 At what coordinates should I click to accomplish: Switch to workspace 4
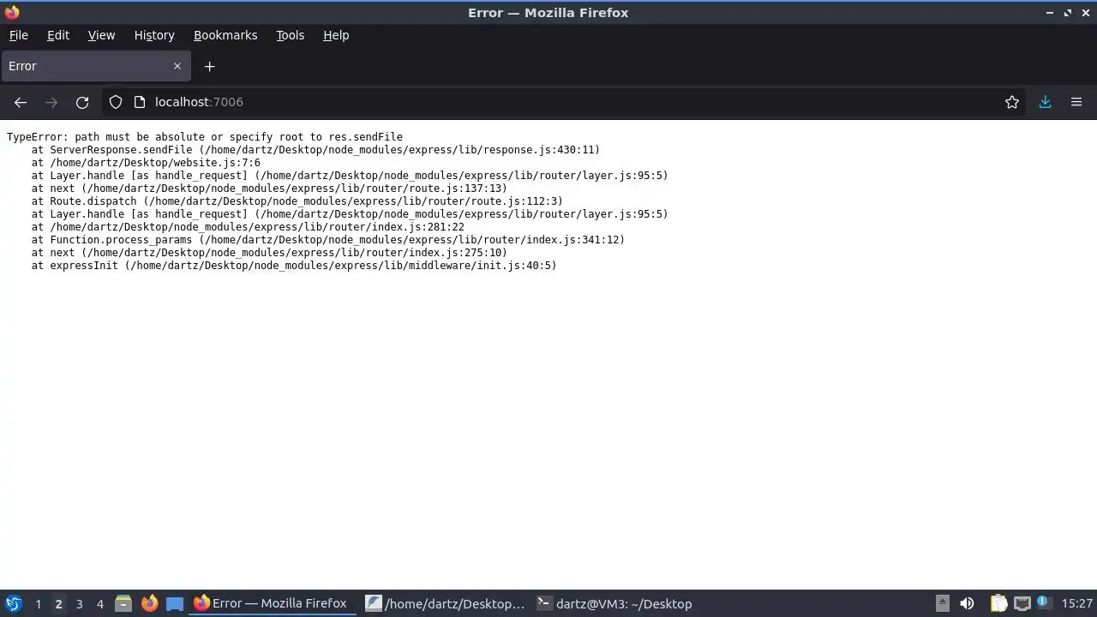99,603
